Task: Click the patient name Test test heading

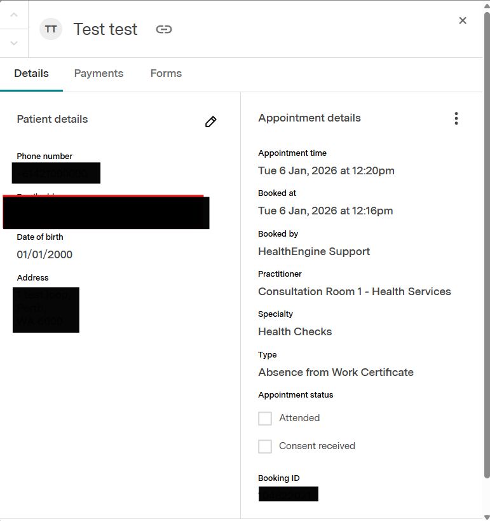Action: click(105, 29)
